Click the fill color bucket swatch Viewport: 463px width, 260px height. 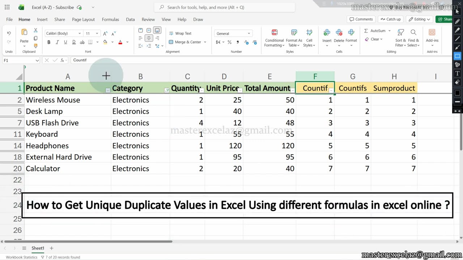click(x=105, y=42)
